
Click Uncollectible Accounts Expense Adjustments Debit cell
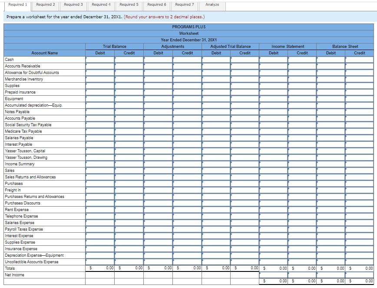[158, 262]
